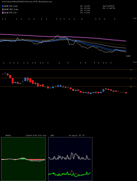
Task: Click the 'Pre H: 2.34' value
Action: click(85, 8)
